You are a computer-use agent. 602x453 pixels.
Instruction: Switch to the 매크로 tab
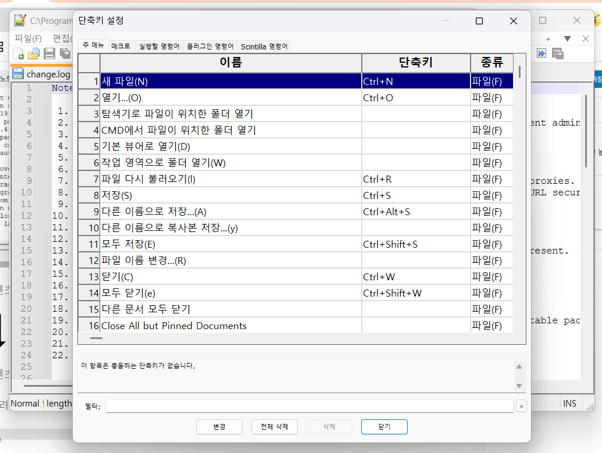pos(120,47)
